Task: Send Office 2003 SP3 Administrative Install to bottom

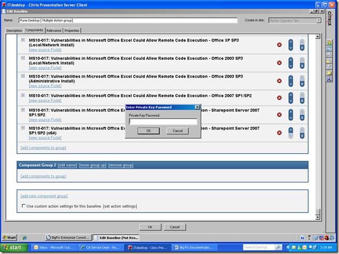Action: click(302, 84)
